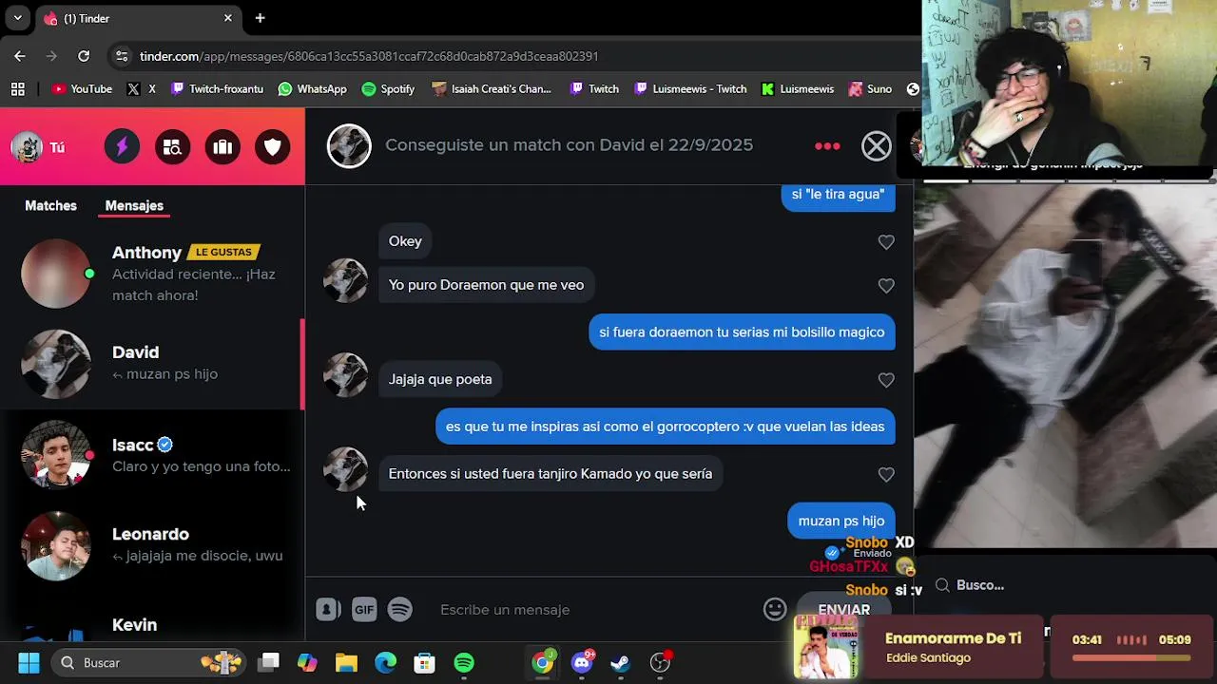Open the YouTube bookmark
Screen dimensions: 1217x684
click(82, 89)
